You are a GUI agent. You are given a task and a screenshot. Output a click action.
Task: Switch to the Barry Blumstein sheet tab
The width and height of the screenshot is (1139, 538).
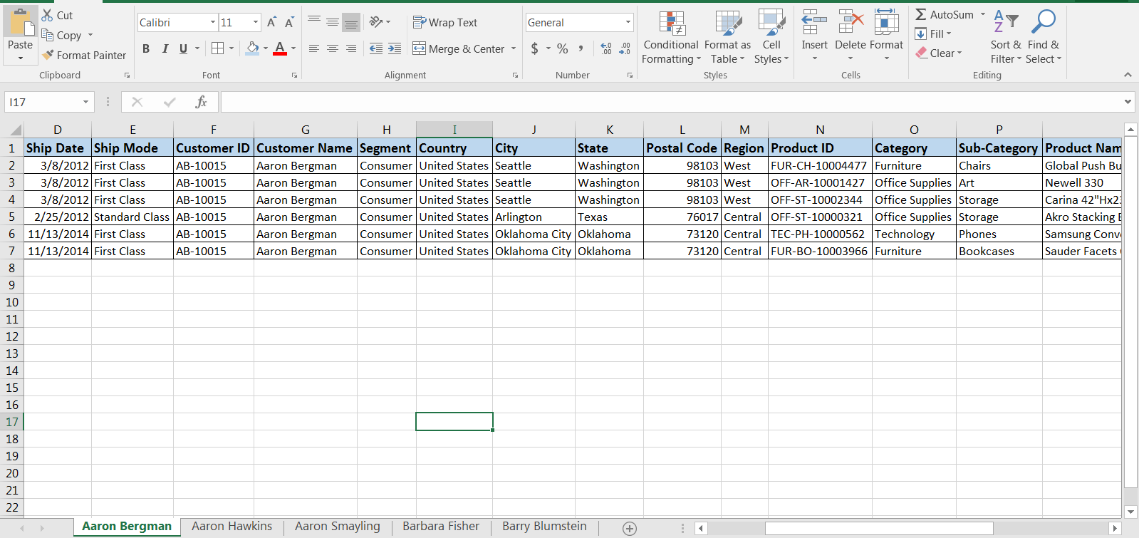pyautogui.click(x=544, y=527)
